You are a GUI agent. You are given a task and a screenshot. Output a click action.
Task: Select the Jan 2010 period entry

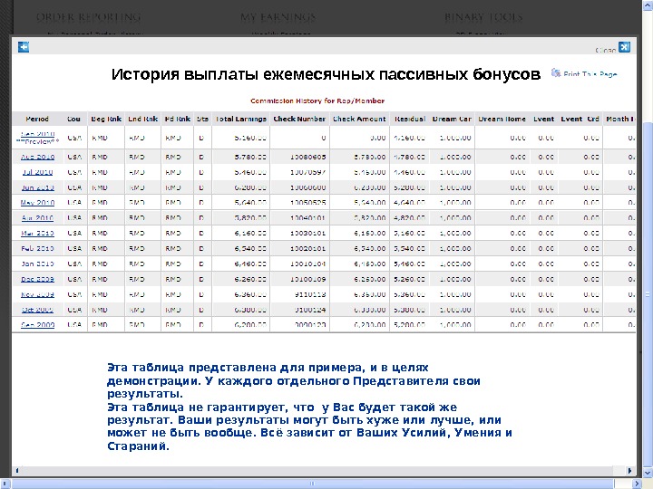[x=37, y=264]
